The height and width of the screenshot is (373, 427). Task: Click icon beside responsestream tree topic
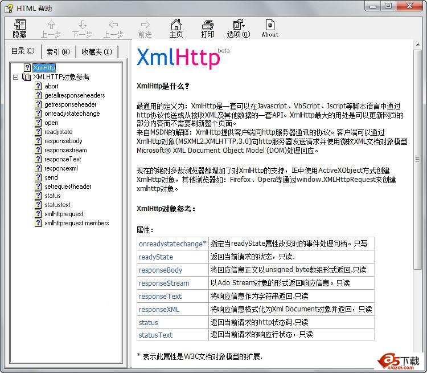pyautogui.click(x=38, y=150)
